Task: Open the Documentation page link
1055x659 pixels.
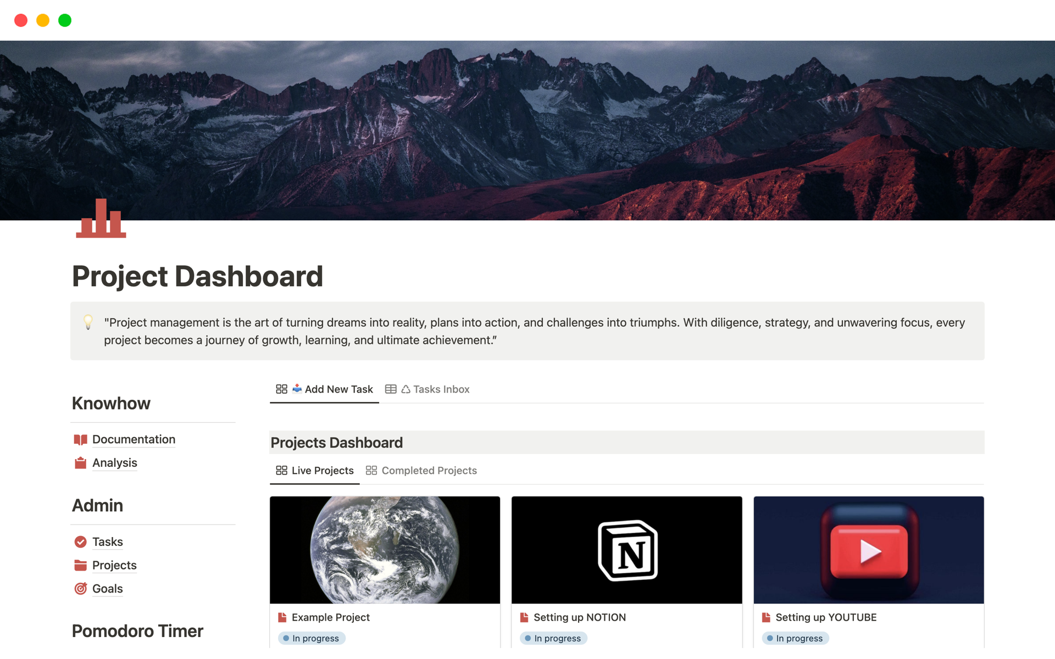Action: coord(134,439)
